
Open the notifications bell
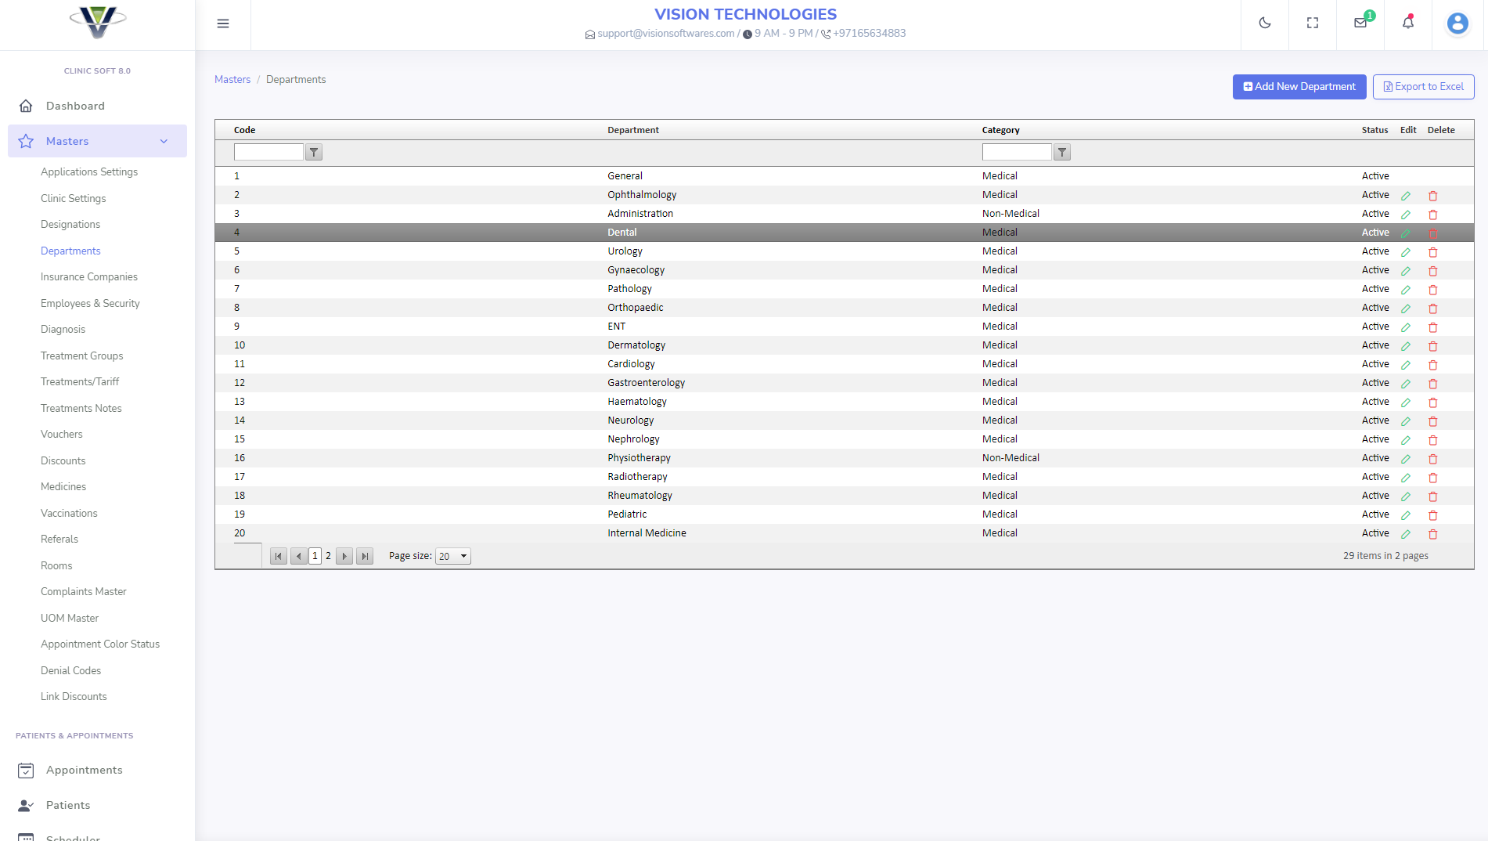pos(1407,23)
